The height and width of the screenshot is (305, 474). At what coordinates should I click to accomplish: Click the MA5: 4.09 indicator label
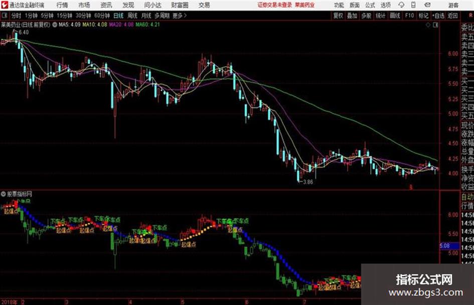pos(70,25)
